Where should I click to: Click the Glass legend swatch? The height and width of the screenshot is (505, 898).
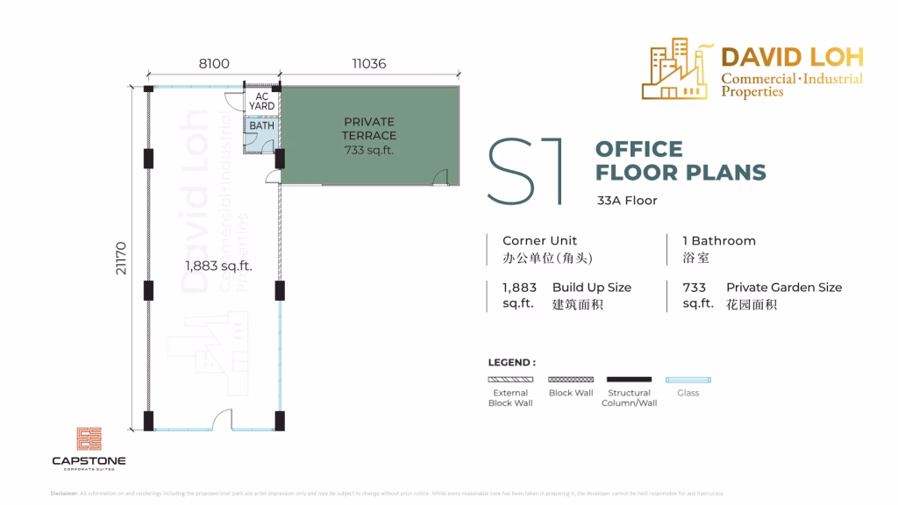point(688,380)
